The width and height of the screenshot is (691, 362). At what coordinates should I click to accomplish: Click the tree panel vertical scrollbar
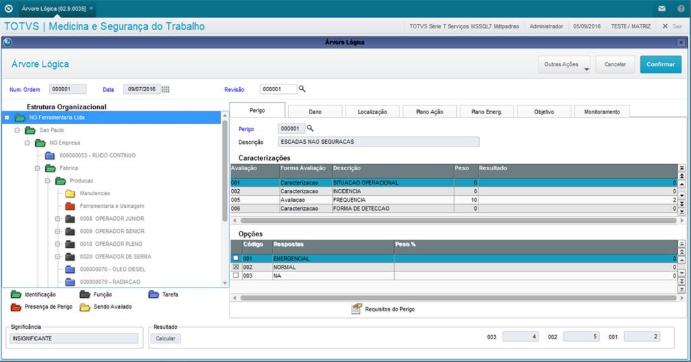[225, 172]
